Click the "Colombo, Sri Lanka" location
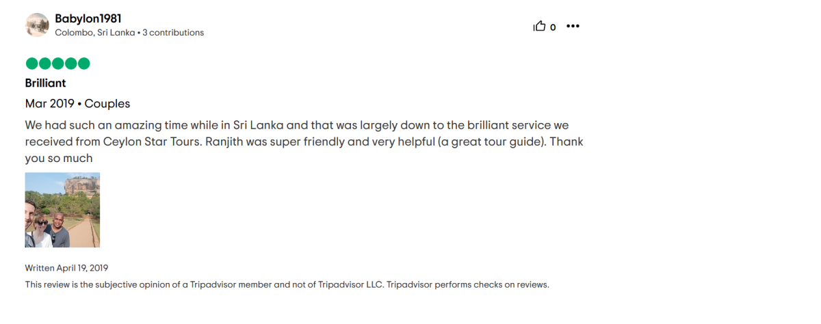Image resolution: width=821 pixels, height=324 pixels. (x=95, y=32)
